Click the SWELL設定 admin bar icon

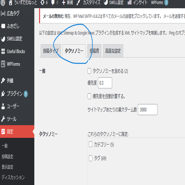point(106,3)
